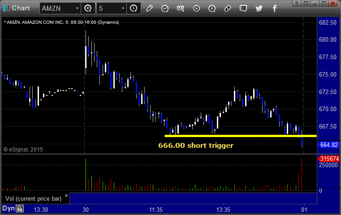Click the 682.50 price axis label
341x215 pixels.
[x=328, y=22]
